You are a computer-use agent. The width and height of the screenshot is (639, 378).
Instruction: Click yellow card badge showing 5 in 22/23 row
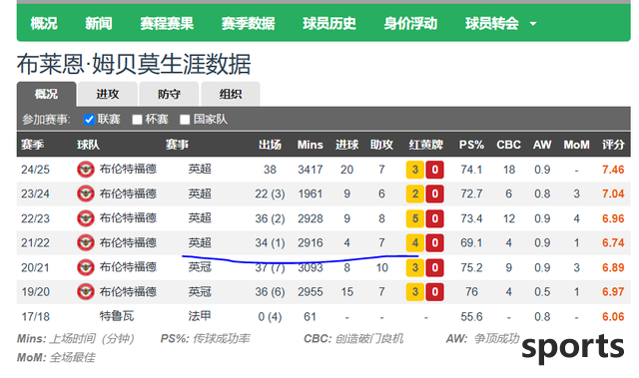pyautogui.click(x=415, y=218)
